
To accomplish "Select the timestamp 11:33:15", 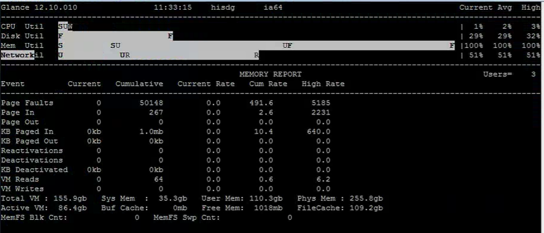I will click(x=173, y=7).
